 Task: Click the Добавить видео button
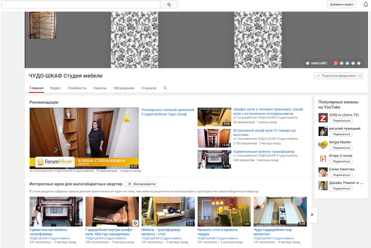pyautogui.click(x=341, y=5)
